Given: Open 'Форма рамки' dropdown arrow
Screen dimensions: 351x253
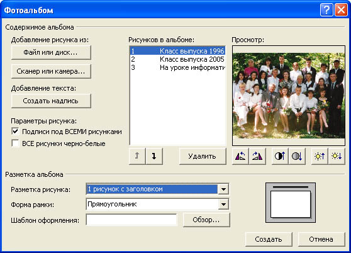Looking at the screenshot, I should point(223,204).
